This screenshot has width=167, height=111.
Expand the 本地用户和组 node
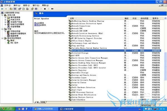click(x=5, y=22)
